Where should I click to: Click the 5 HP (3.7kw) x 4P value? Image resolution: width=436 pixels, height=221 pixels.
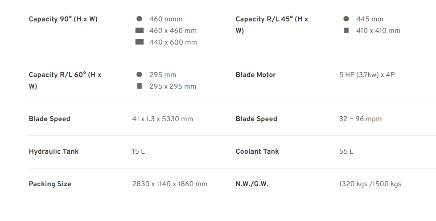(367, 75)
